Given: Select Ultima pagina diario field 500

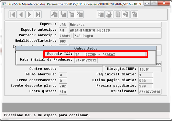Looking at the screenshot, I should 146,81.
